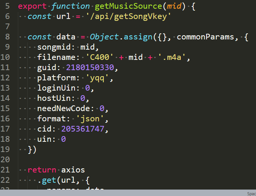The width and height of the screenshot is (256, 196).
Task: Click the 'songmid' property key
Action: point(54,47)
